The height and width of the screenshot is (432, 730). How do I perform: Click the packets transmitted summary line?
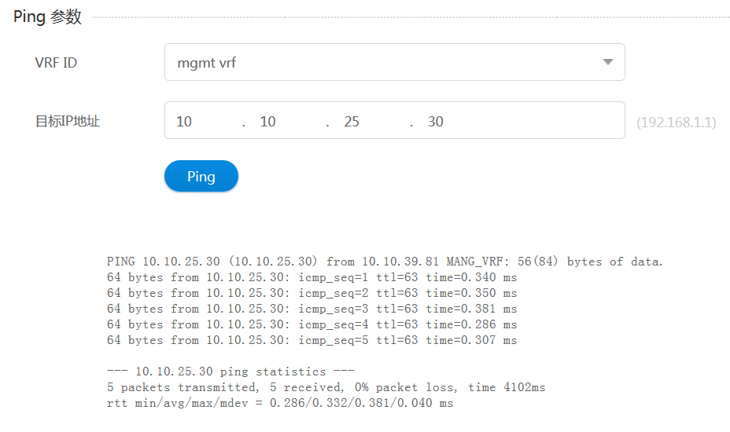point(326,387)
